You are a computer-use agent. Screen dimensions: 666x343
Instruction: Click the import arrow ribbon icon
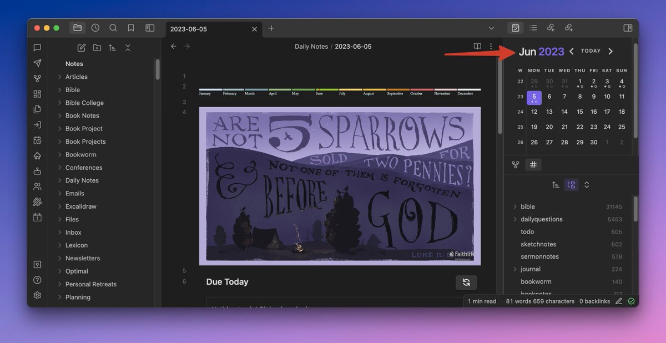tap(37, 125)
